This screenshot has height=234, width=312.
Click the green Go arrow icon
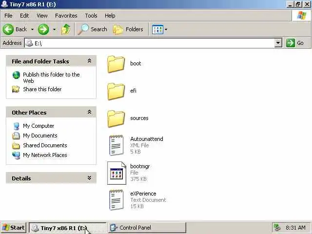tap(291, 43)
